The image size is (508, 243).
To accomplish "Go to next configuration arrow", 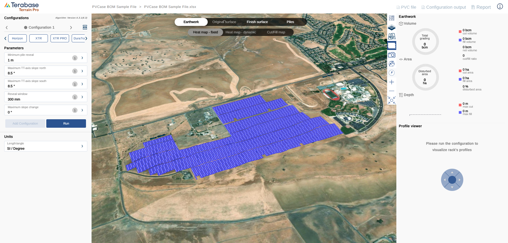I will (71, 27).
